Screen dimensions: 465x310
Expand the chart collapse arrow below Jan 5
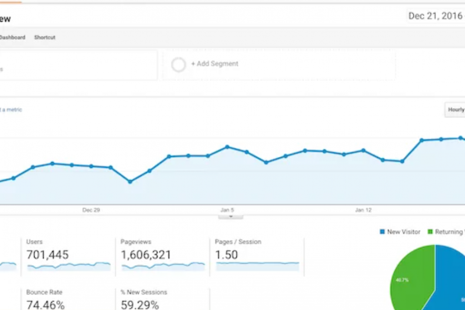point(231,216)
